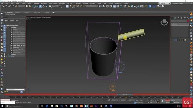Click the Go to Start button
This screenshot has width=193, height=108.
tap(148, 100)
